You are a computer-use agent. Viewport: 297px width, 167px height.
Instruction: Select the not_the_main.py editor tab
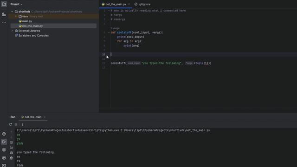(116, 4)
